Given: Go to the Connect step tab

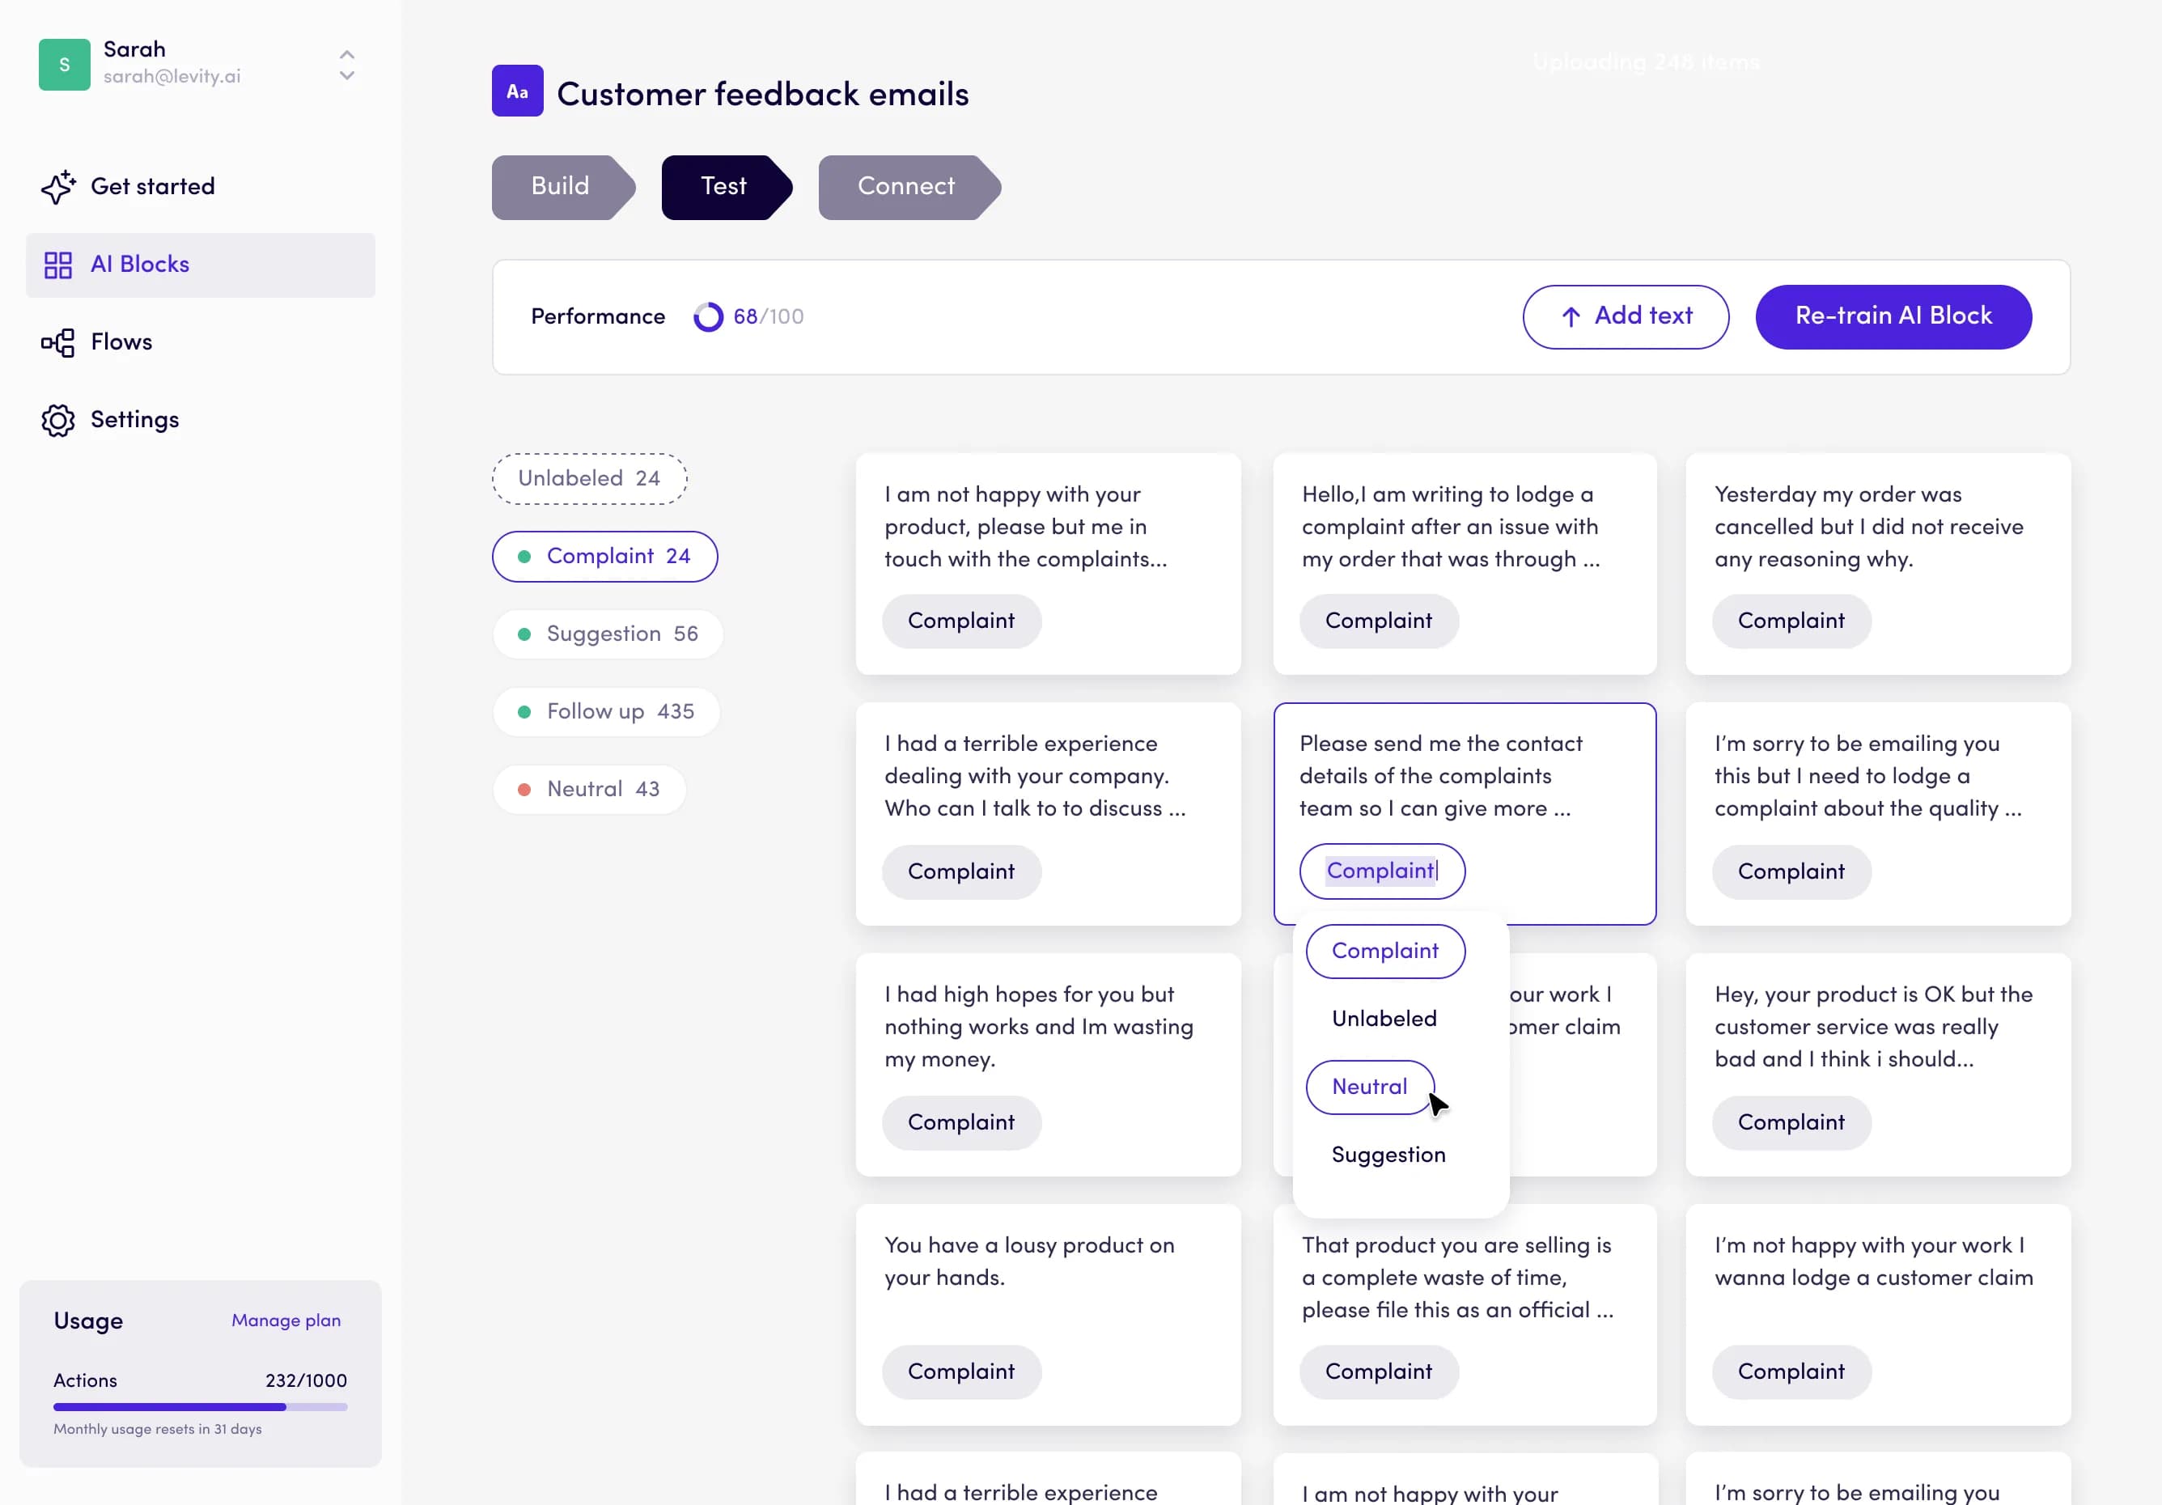Looking at the screenshot, I should coord(906,186).
